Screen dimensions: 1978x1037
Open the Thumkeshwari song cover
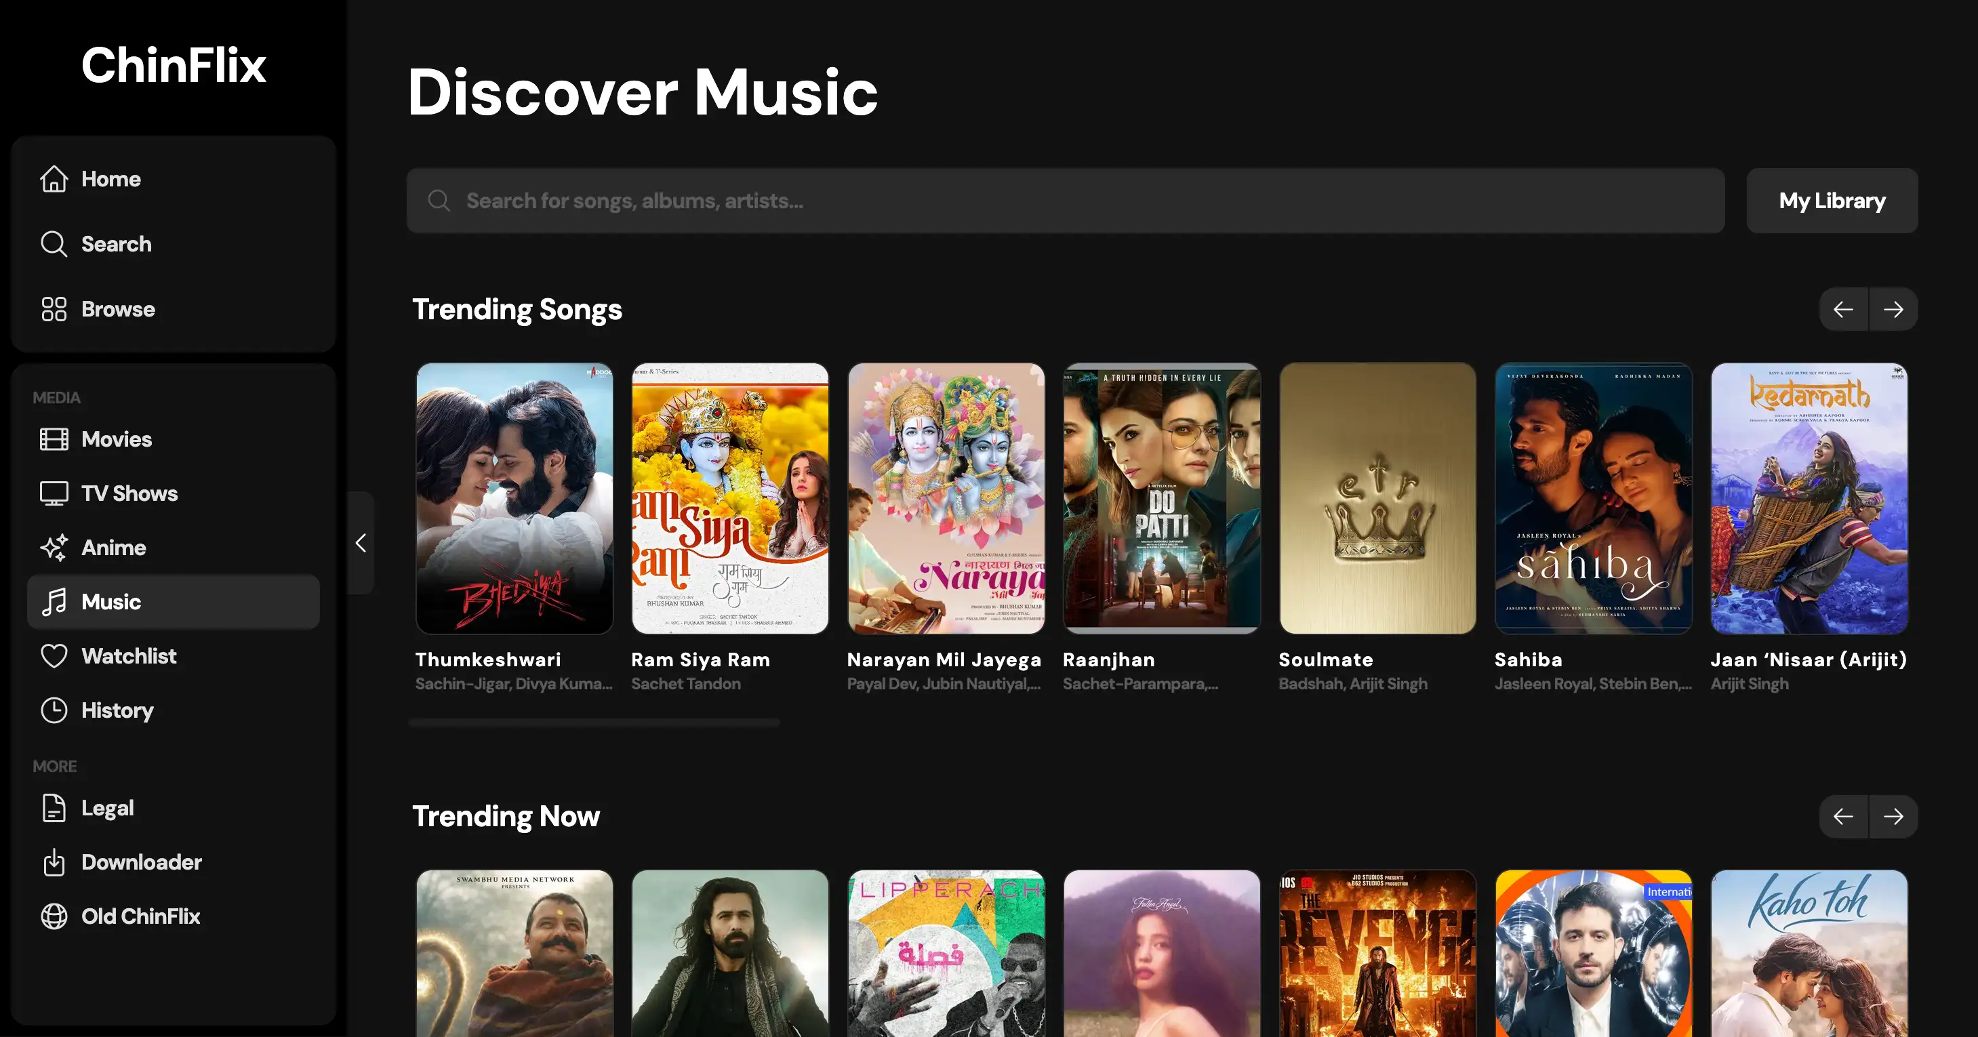click(514, 499)
